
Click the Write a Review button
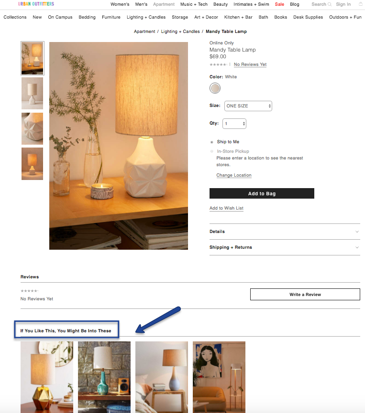[x=305, y=295]
